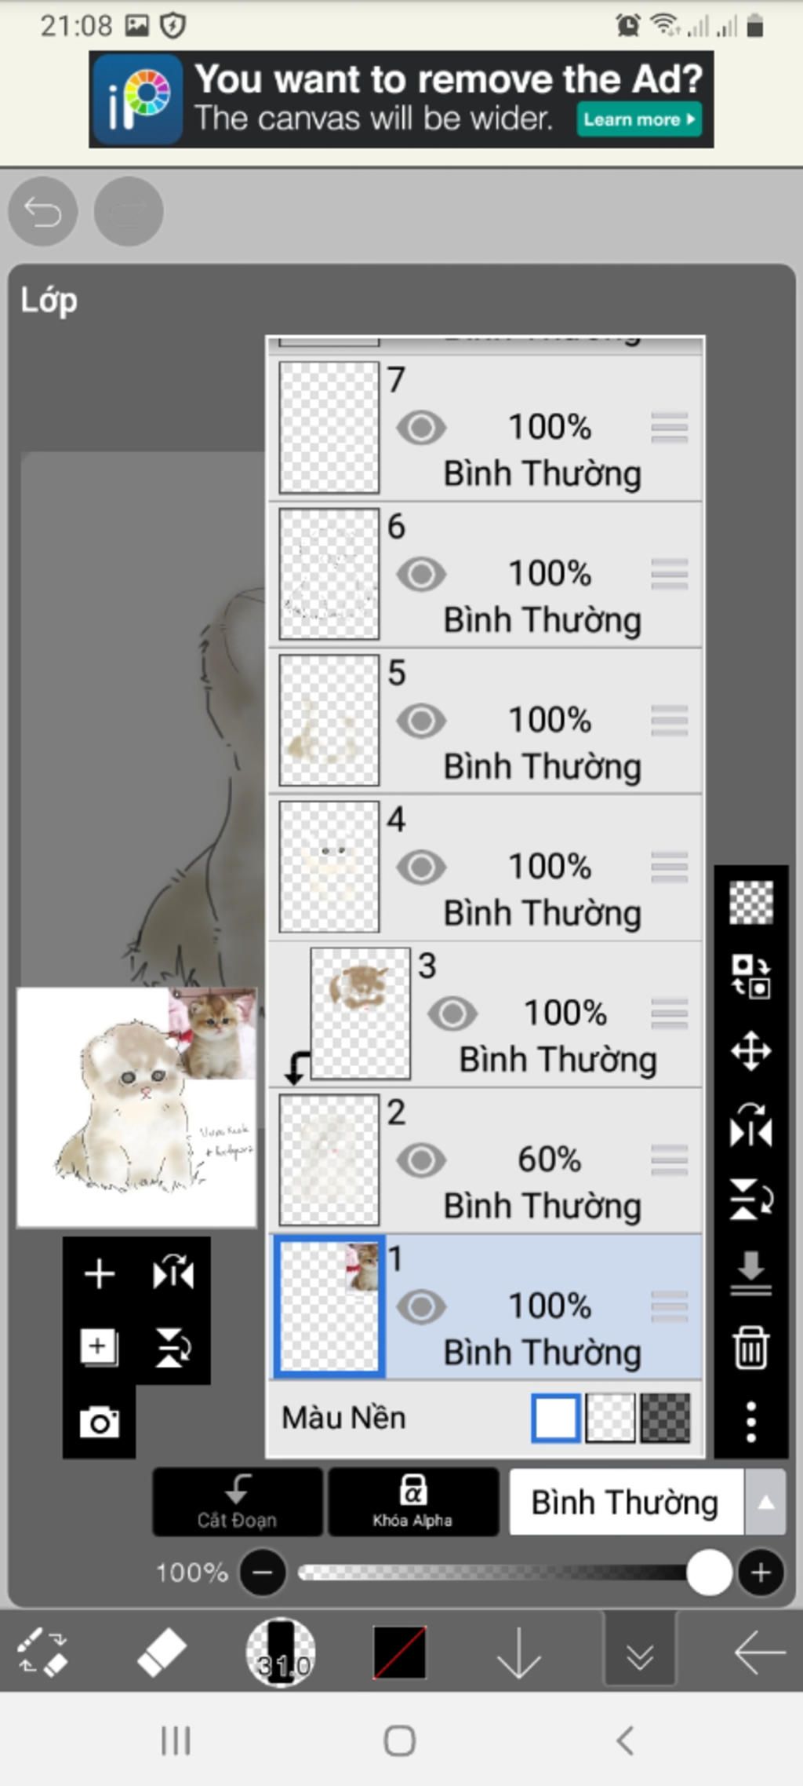Viewport: 803px width, 1786px height.
Task: Select the eraser tool in bottom bar
Action: 162,1652
